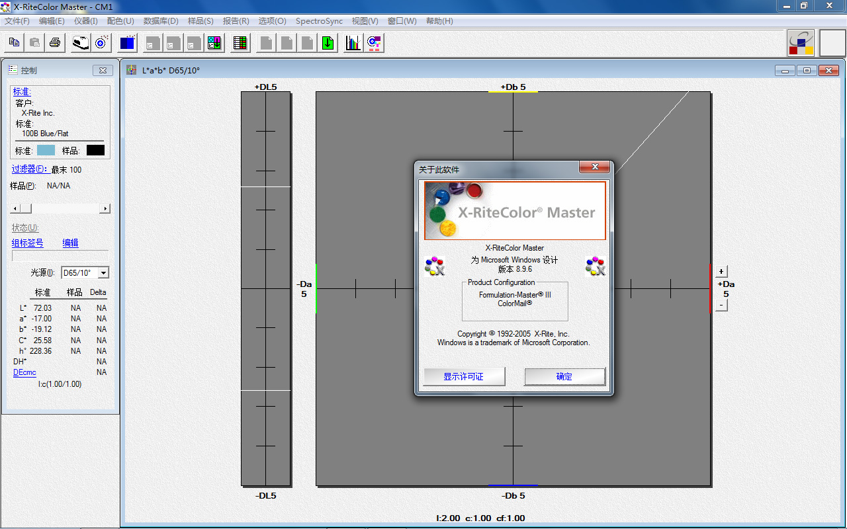This screenshot has height=529, width=847.
Task: Click the Paste clipboard toolbar icon
Action: [34, 43]
